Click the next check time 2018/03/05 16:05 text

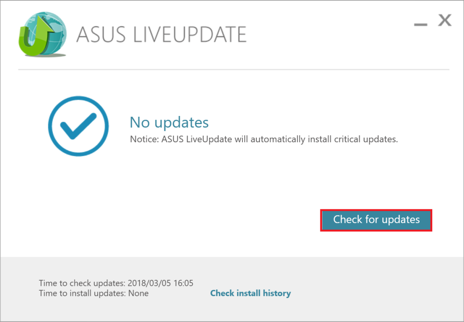pos(116,283)
